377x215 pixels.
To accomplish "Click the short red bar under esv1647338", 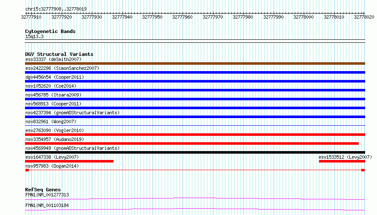I will click(x=69, y=161).
